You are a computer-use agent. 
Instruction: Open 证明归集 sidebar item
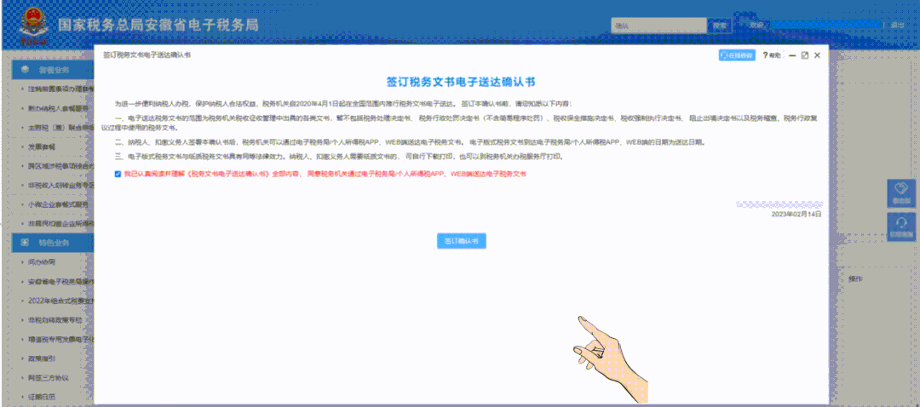(x=43, y=397)
